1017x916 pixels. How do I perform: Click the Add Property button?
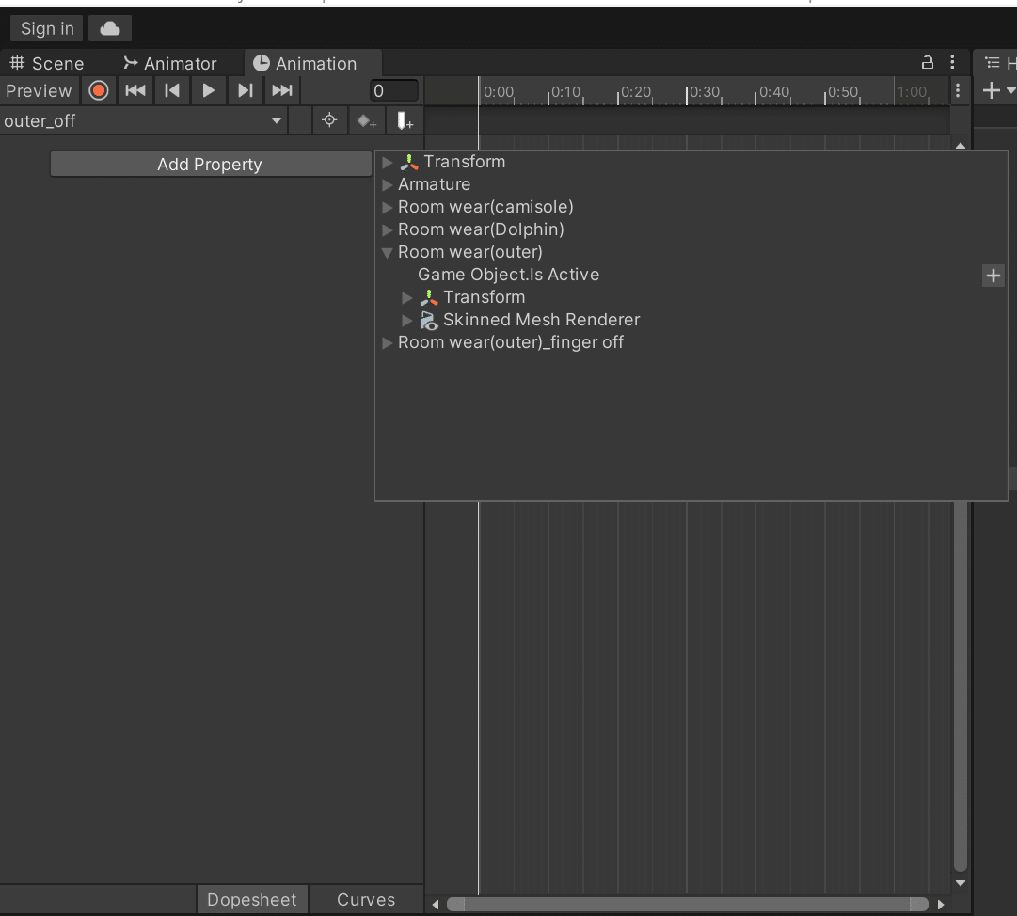point(211,163)
